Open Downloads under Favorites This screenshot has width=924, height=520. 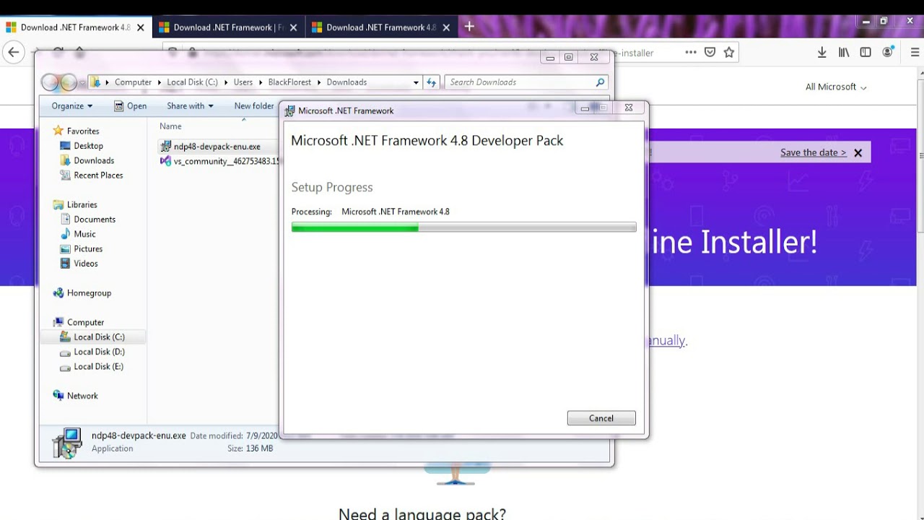click(x=94, y=160)
